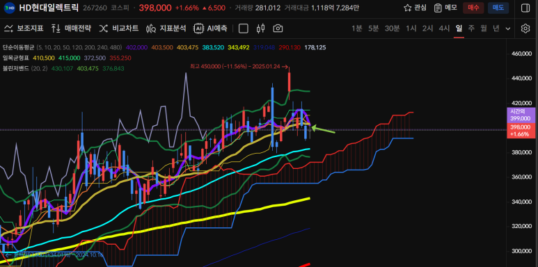This screenshot has width=538, height=267.
Task: Expand the timeframe dropdown chevron
Action: (508, 29)
